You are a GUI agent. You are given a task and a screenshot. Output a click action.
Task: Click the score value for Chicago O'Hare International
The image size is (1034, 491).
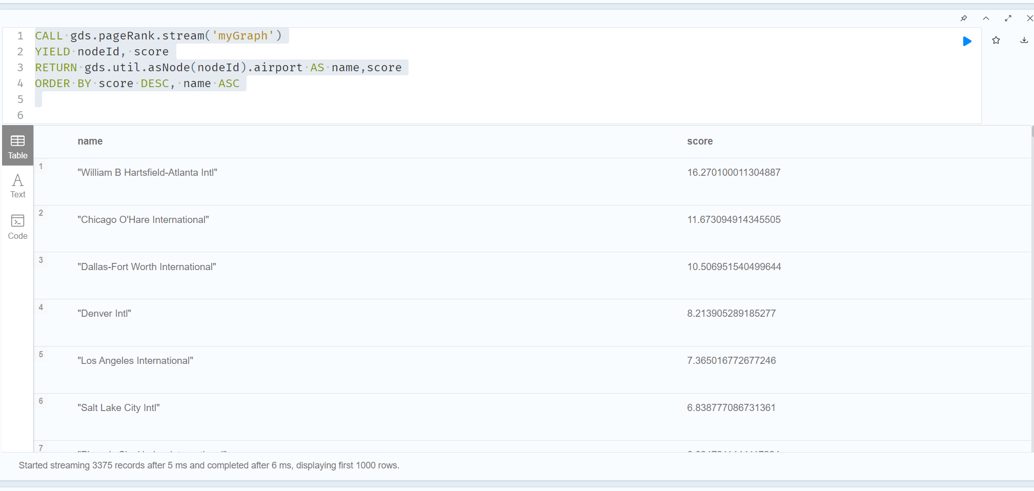click(734, 219)
